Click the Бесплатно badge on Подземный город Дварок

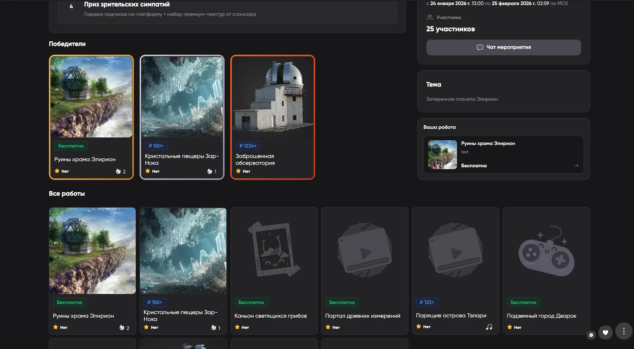click(523, 302)
